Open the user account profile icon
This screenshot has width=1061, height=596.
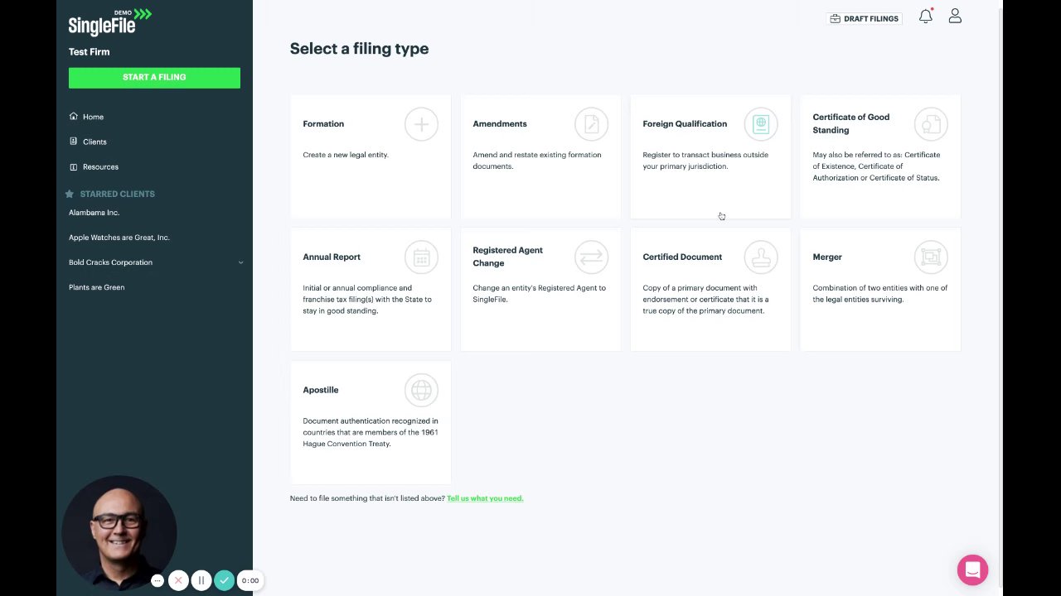(x=955, y=17)
